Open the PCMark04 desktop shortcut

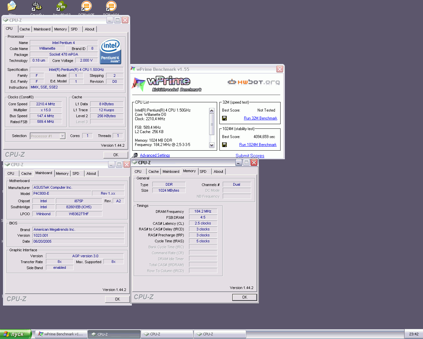coord(111,6)
